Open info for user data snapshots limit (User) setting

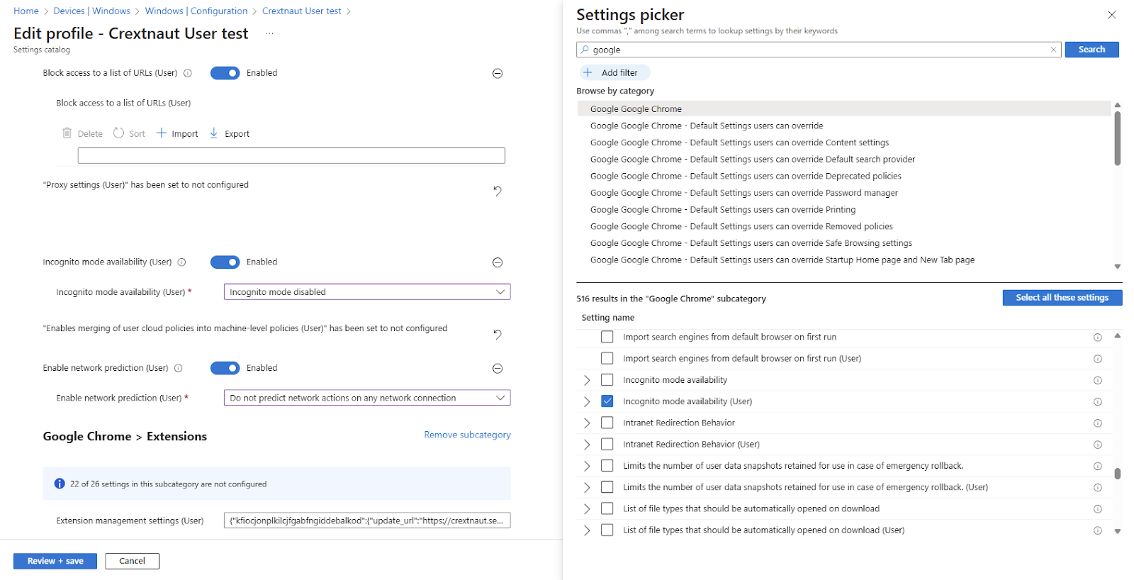1098,488
